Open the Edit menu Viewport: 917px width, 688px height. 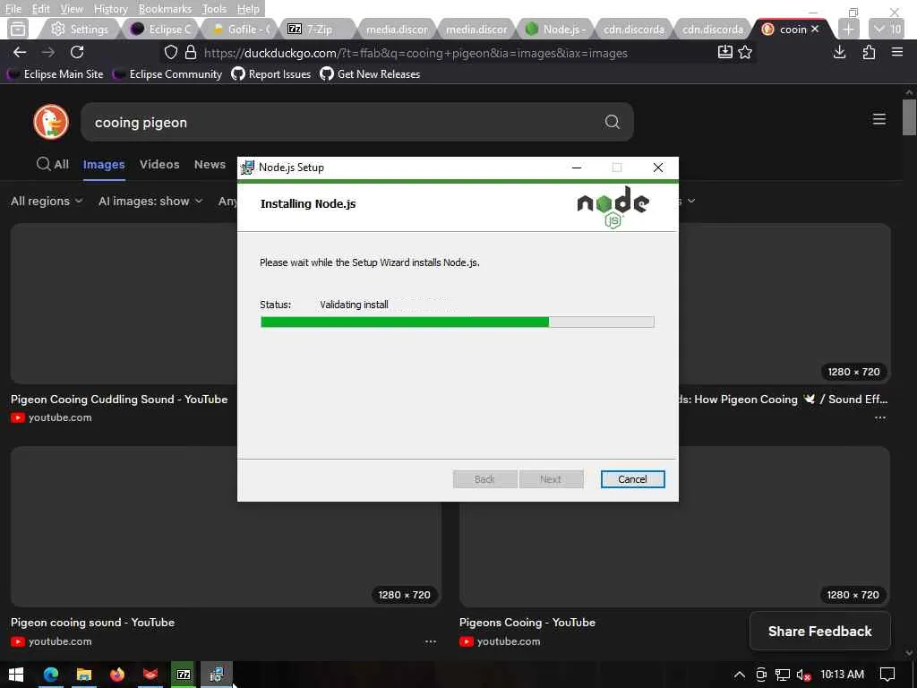coord(40,9)
